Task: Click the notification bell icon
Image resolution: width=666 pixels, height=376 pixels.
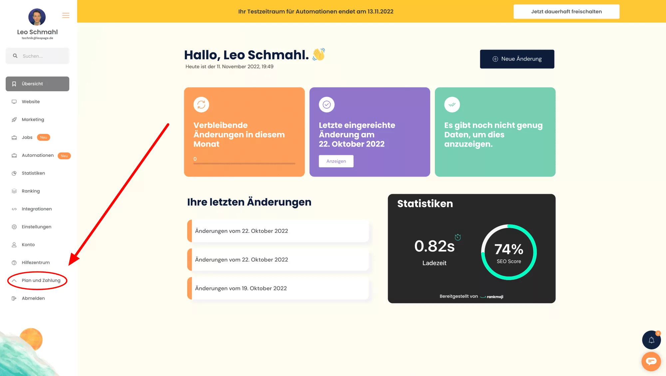Action: point(651,340)
